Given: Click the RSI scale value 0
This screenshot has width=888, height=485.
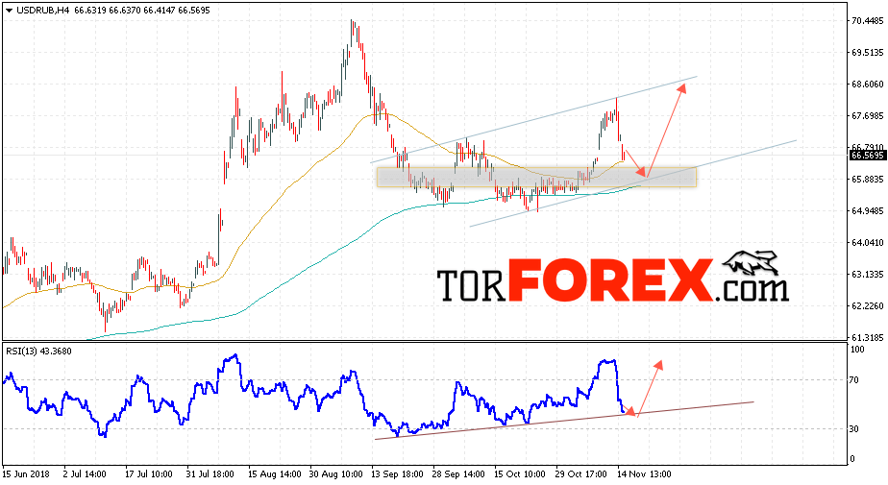Looking at the screenshot, I should click(x=853, y=459).
